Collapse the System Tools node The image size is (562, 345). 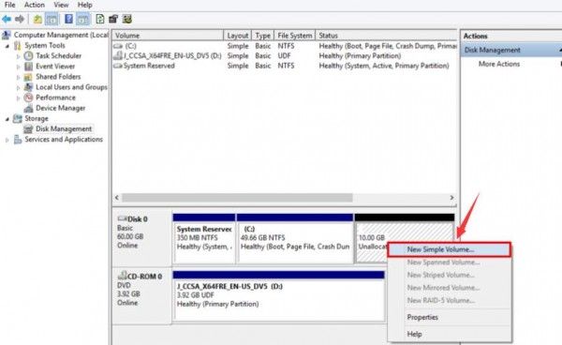pos(7,46)
